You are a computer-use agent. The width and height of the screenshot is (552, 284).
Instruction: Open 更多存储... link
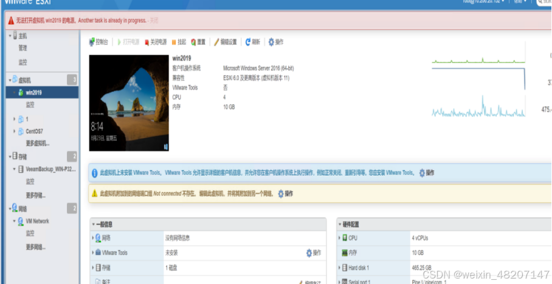(35, 195)
